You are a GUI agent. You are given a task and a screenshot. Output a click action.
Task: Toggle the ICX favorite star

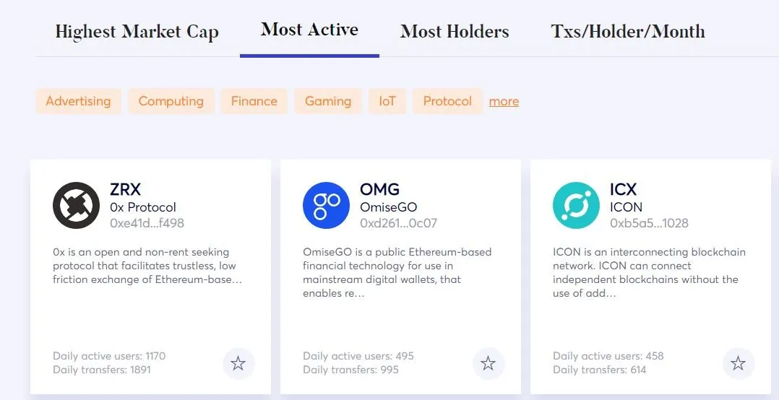pyautogui.click(x=739, y=363)
